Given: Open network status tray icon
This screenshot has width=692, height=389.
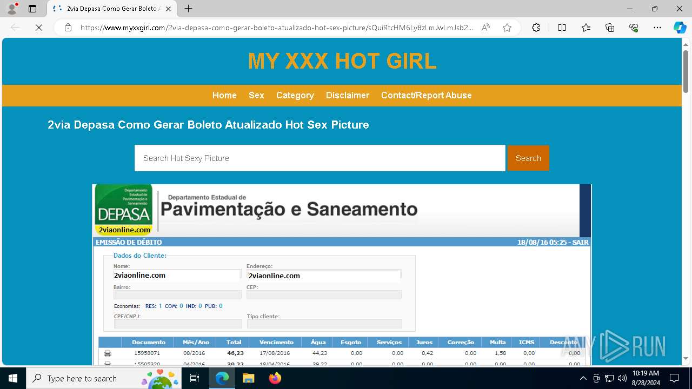Looking at the screenshot, I should [x=609, y=378].
